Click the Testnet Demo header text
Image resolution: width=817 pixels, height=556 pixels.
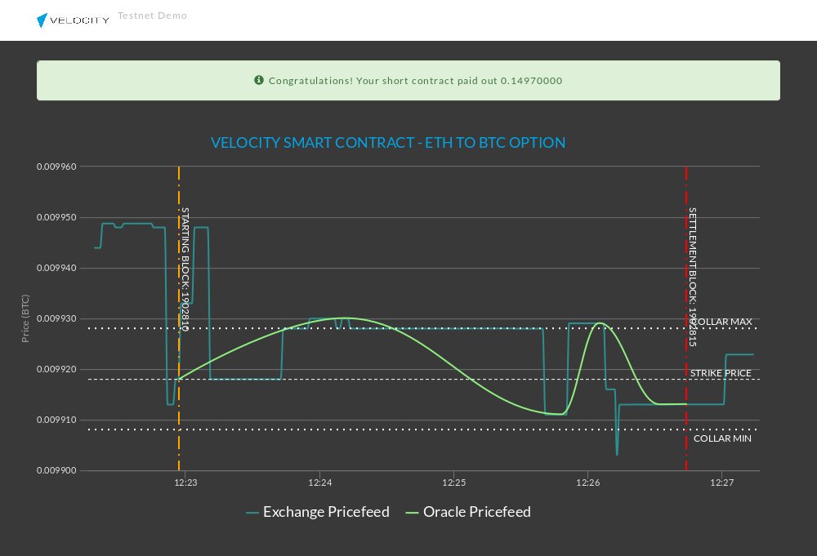pos(152,16)
